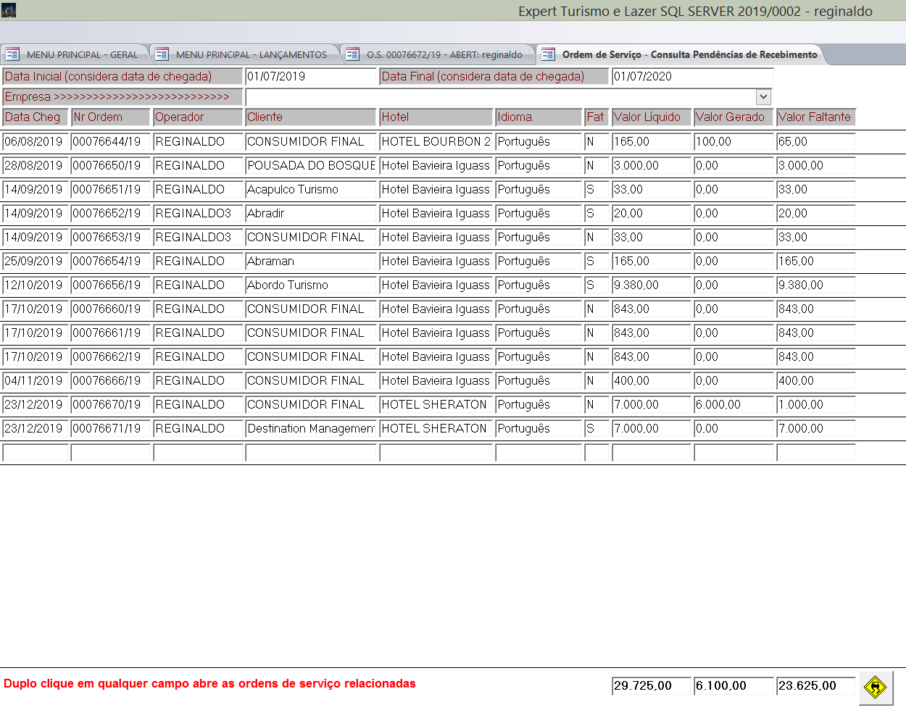Click the form icon on MENU PRINCIPAL - LANÇAMENTOS tab
906x710 pixels.
tap(162, 54)
